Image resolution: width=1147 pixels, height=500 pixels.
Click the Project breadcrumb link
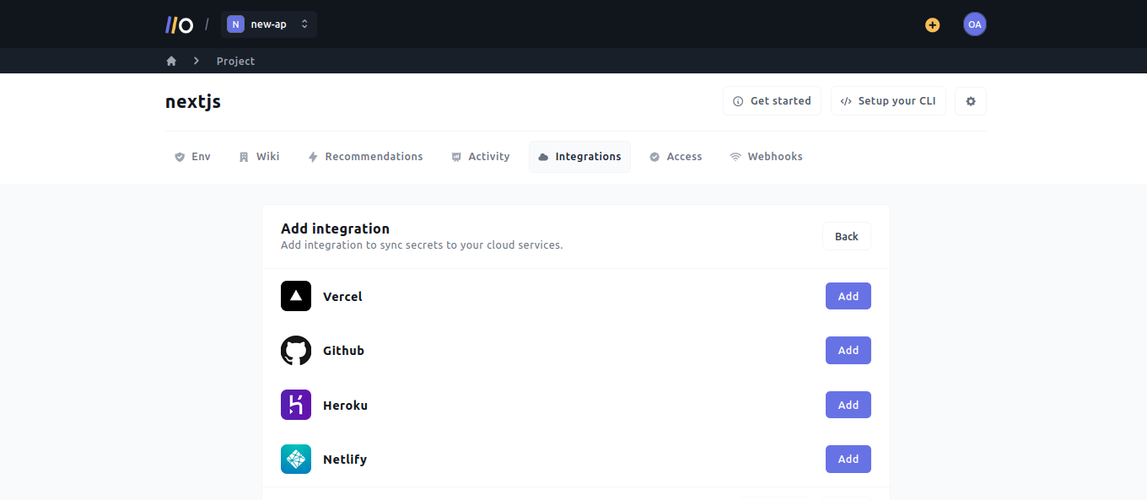click(x=235, y=61)
